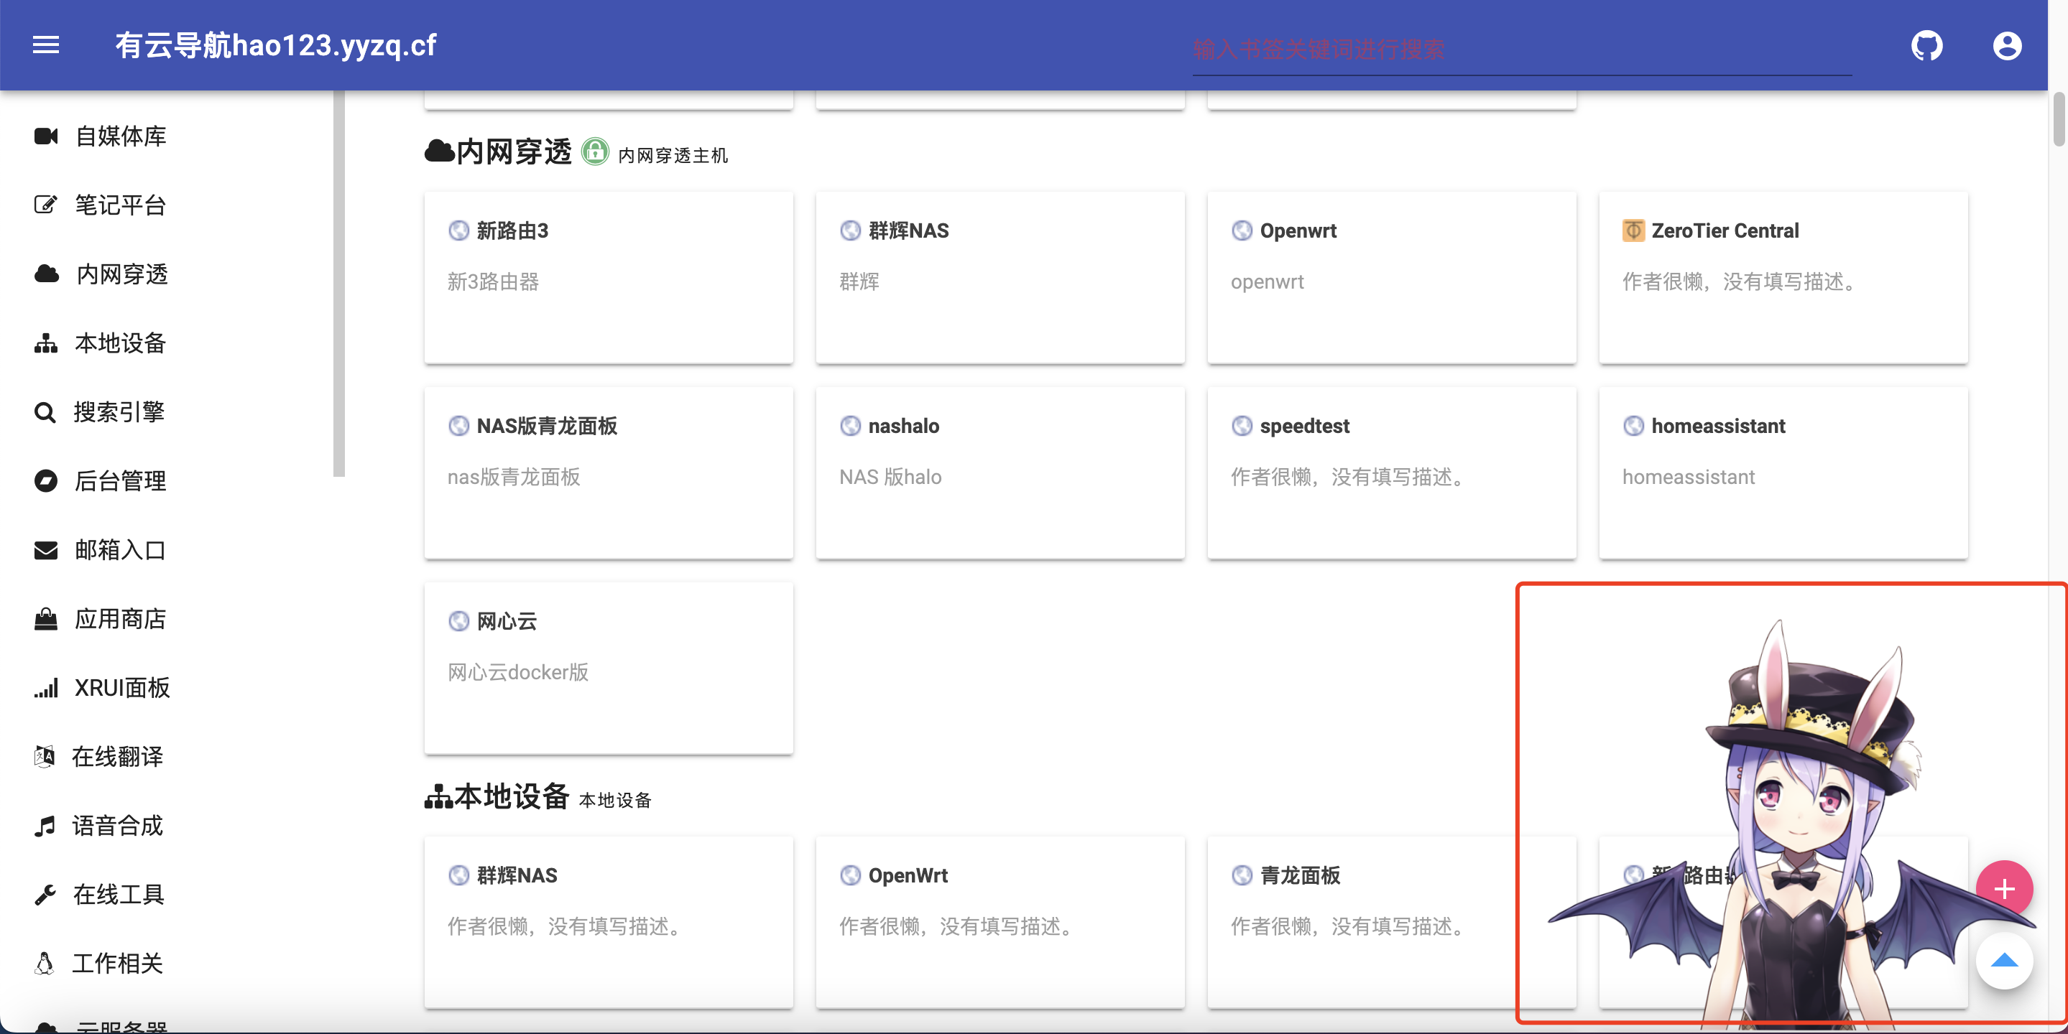The height and width of the screenshot is (1034, 2068).
Task: Click the description text nas版青龙面板
Action: tap(514, 478)
